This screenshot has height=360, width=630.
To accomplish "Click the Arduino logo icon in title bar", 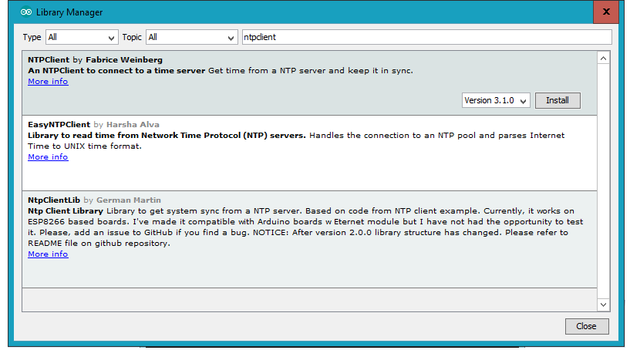I will coord(26,12).
